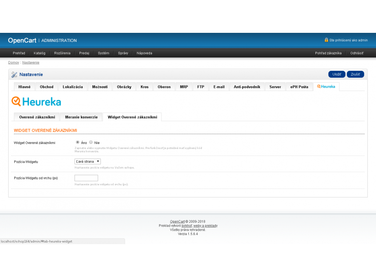Click the Pozícia Widgetu field label
Screen dimensions: 376x277
tap(26, 162)
